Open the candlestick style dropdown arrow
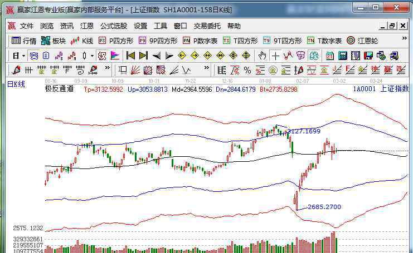 pos(92,56)
